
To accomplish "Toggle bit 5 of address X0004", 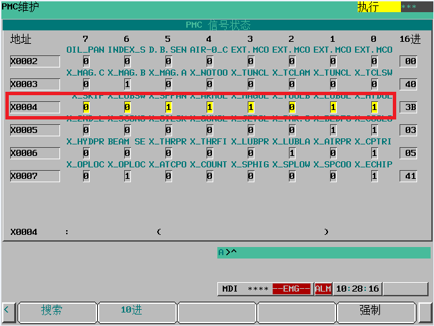I will coord(168,107).
